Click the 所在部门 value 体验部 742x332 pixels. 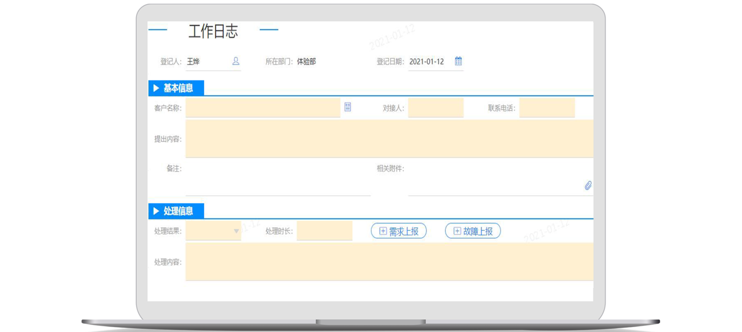(306, 62)
